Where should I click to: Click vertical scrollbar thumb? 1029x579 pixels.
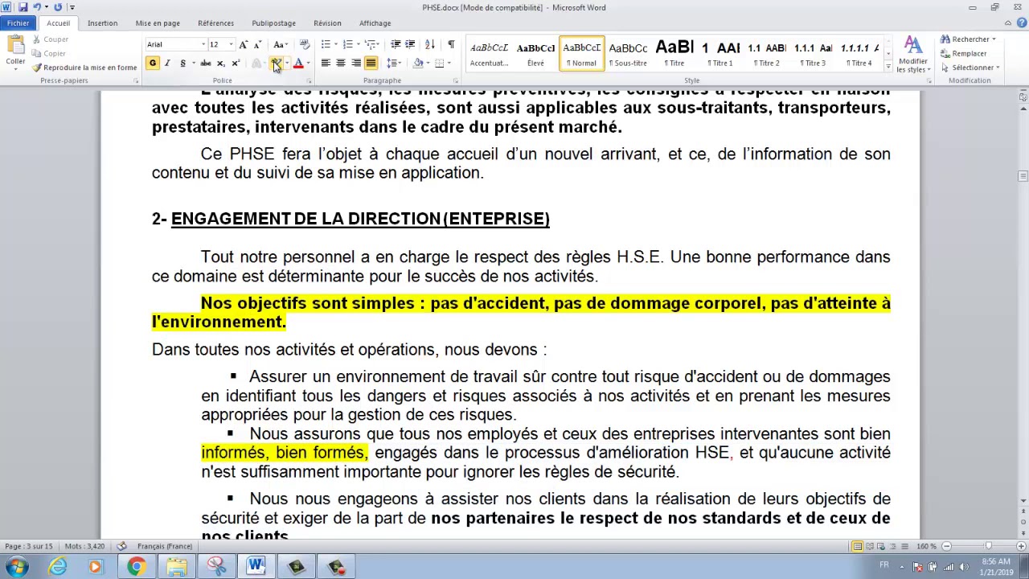tap(1023, 176)
